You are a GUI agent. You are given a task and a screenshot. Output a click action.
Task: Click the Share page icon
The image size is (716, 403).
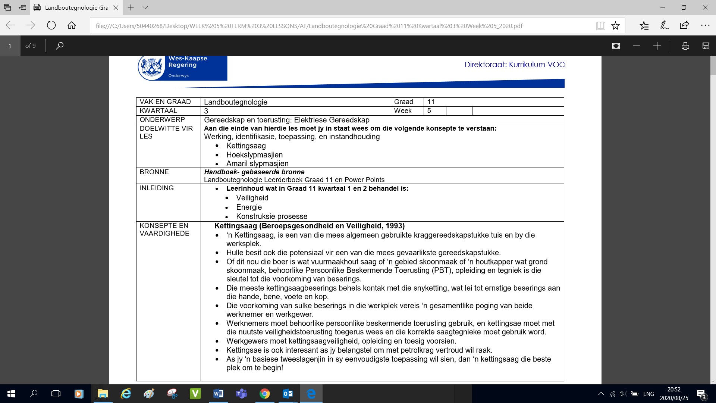684,25
